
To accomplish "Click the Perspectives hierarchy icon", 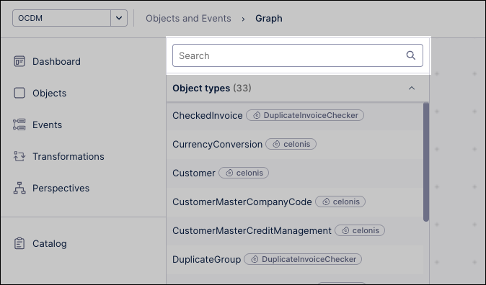I will 19,188.
